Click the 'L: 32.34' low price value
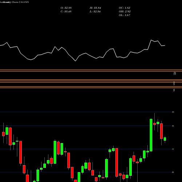This screenshot has width=182, height=182. 95,12
